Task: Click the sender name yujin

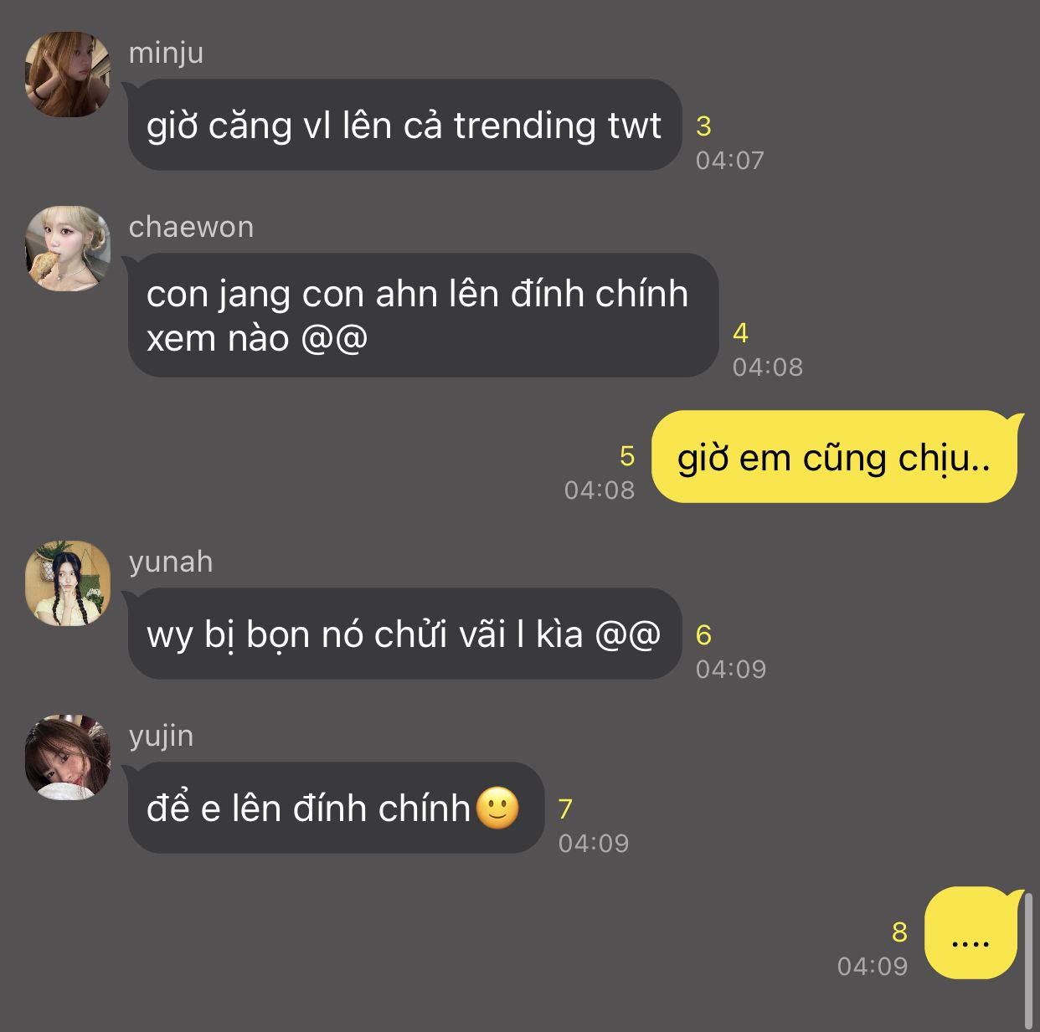Action: coord(161,736)
